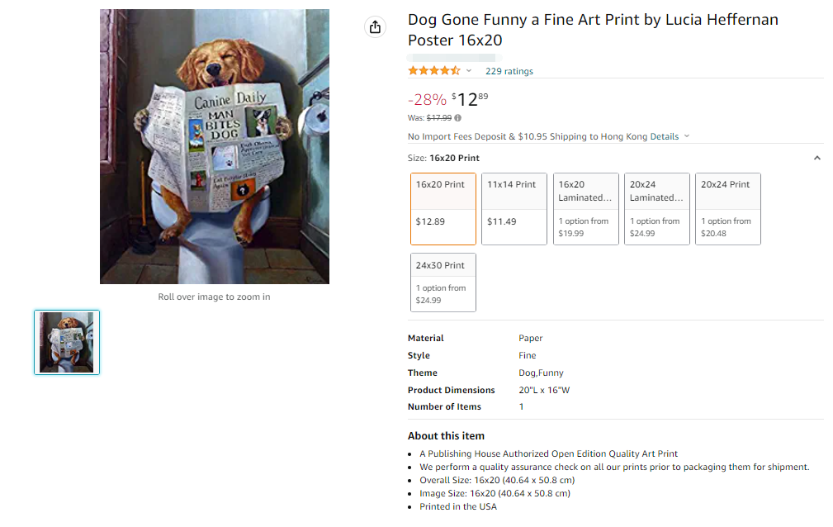This screenshot has height=527, width=833.
Task: Collapse the Size options section chevron
Action: [x=816, y=158]
